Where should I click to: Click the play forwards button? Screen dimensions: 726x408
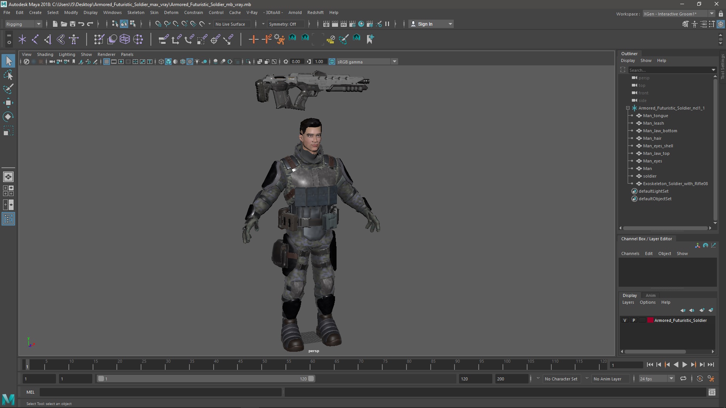[x=684, y=365]
